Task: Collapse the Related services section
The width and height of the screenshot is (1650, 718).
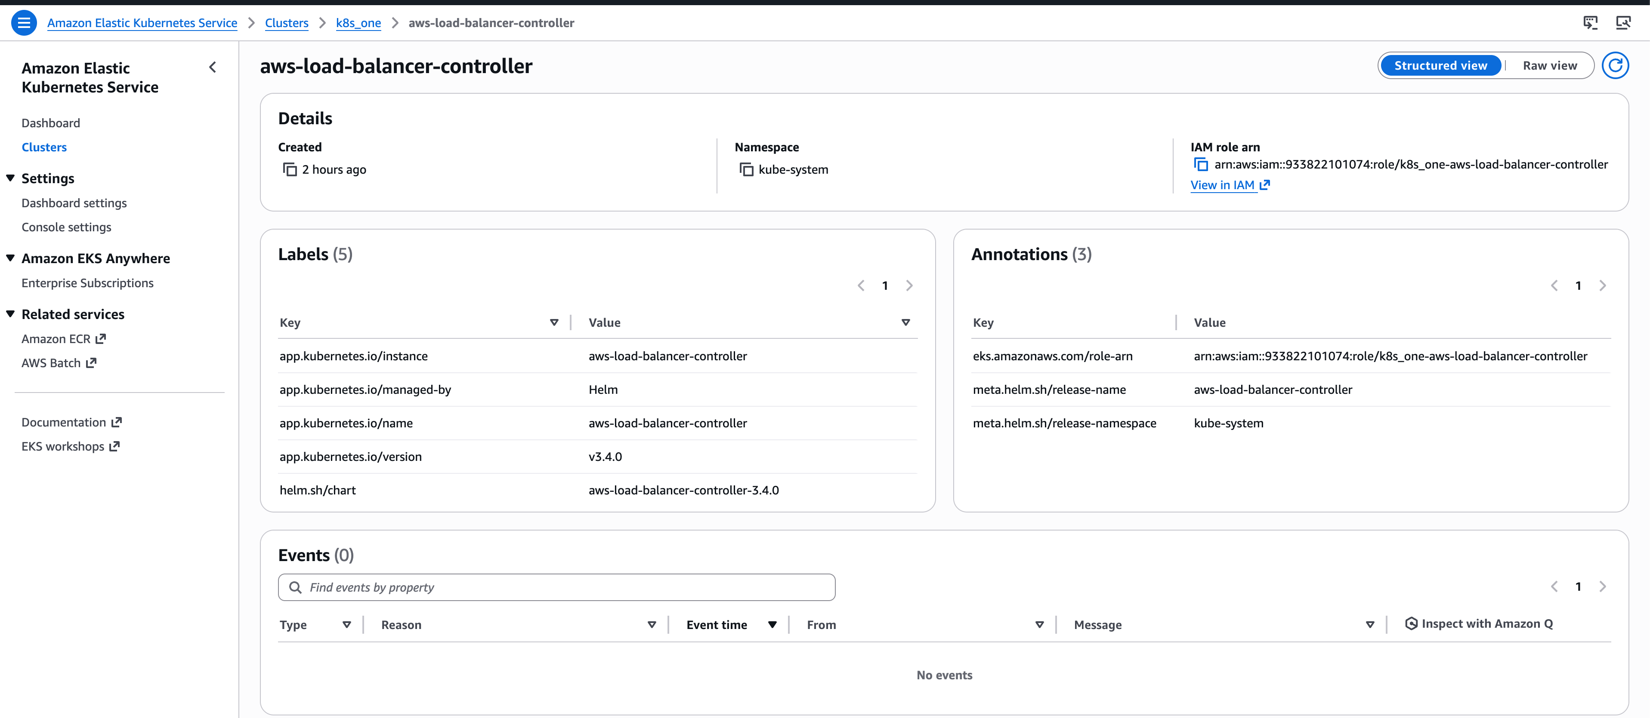Action: pos(10,313)
